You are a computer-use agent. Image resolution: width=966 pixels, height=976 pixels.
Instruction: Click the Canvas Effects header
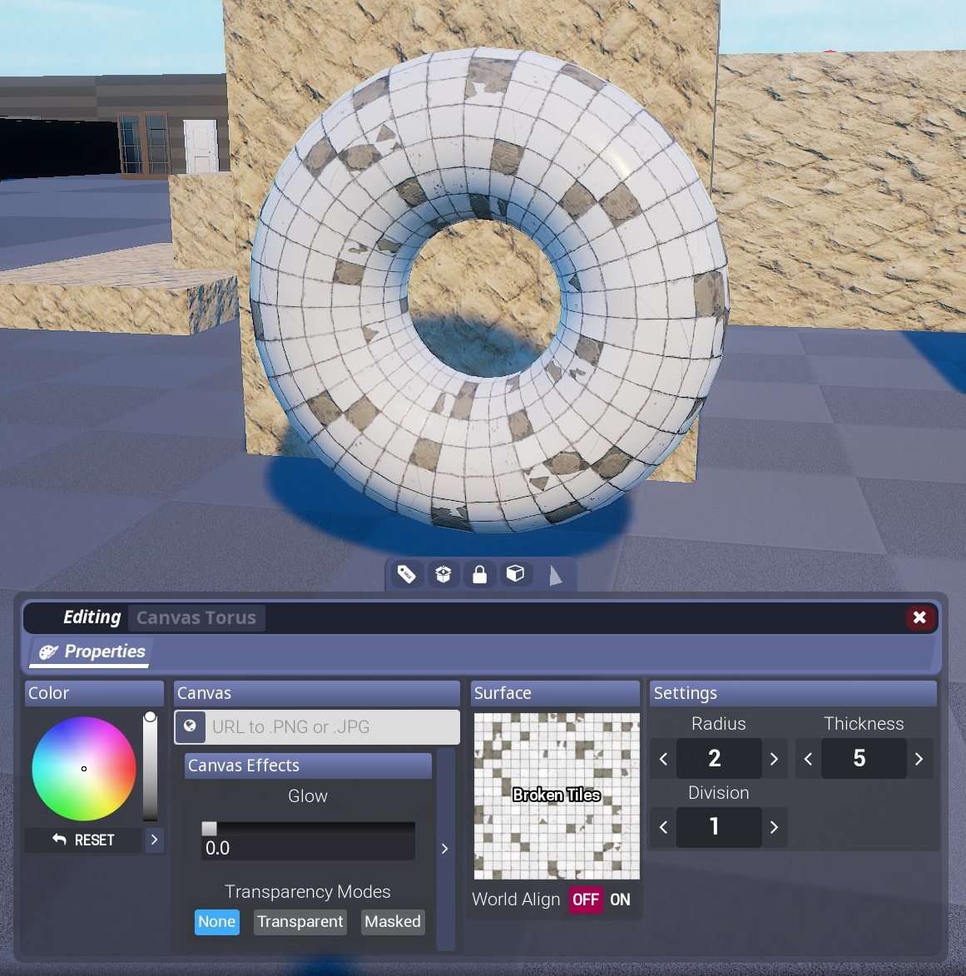point(308,765)
